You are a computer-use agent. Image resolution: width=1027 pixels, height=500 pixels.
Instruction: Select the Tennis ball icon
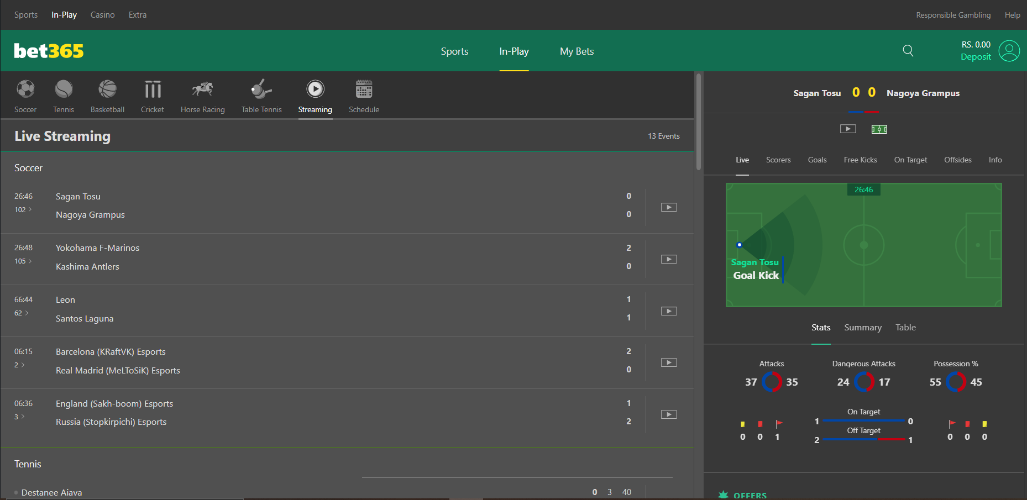(x=64, y=90)
